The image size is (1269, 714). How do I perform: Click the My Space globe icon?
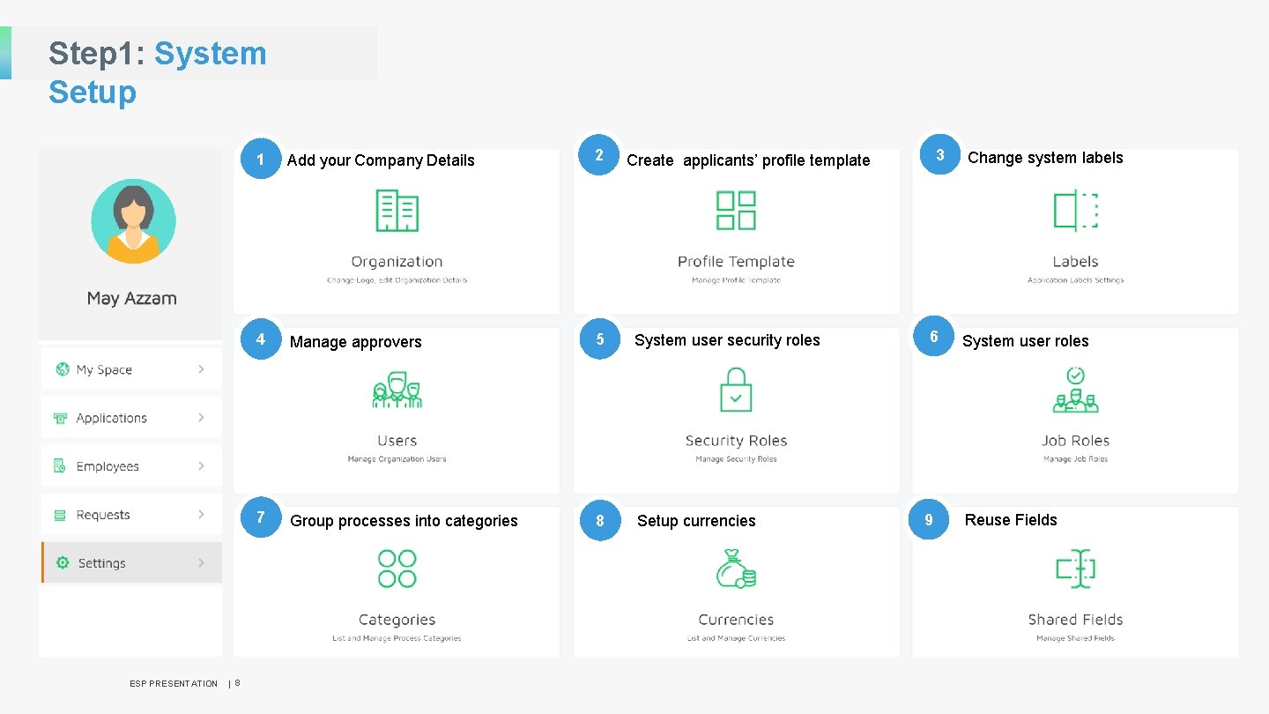tap(62, 368)
